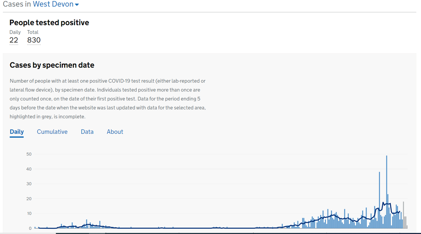This screenshot has width=421, height=234.
Task: Click the dropdown arrow beside West Devon
Action: pos(77,5)
